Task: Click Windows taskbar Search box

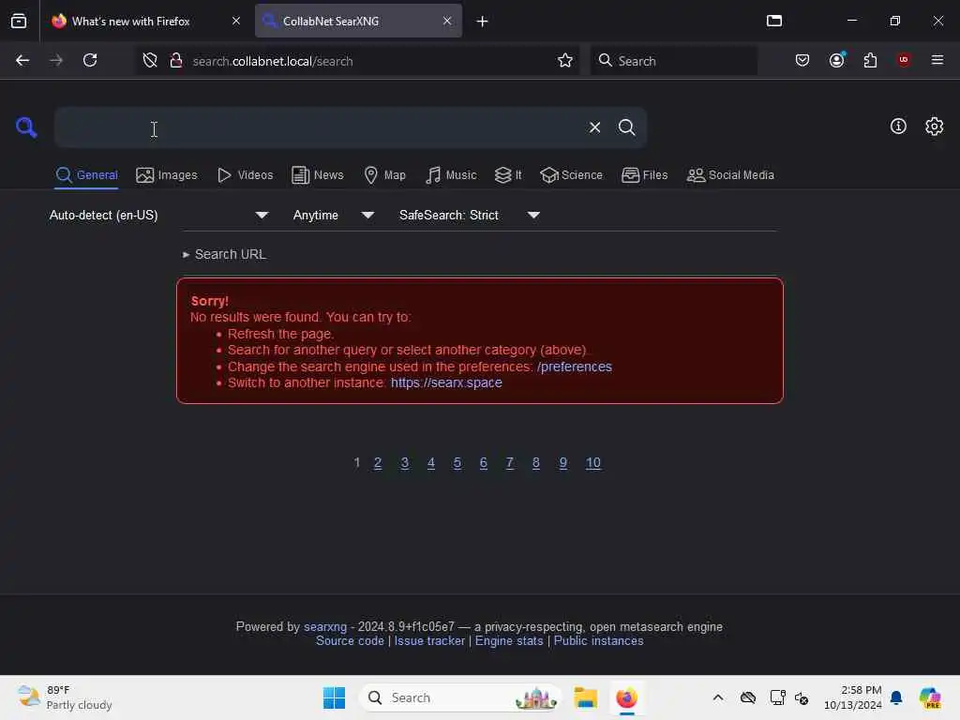Action: coord(460,697)
